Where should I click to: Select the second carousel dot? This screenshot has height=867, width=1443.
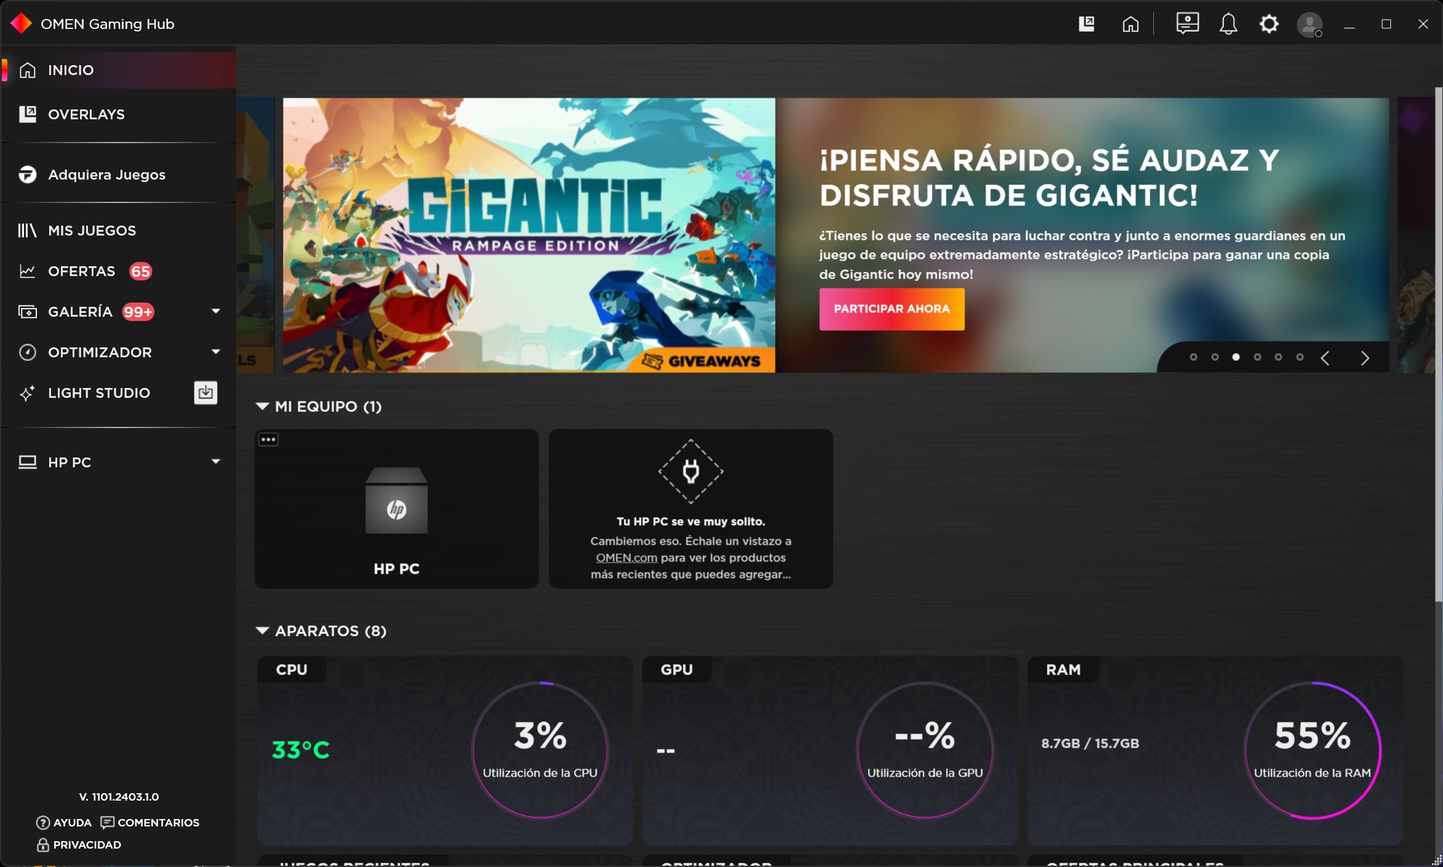1215,357
